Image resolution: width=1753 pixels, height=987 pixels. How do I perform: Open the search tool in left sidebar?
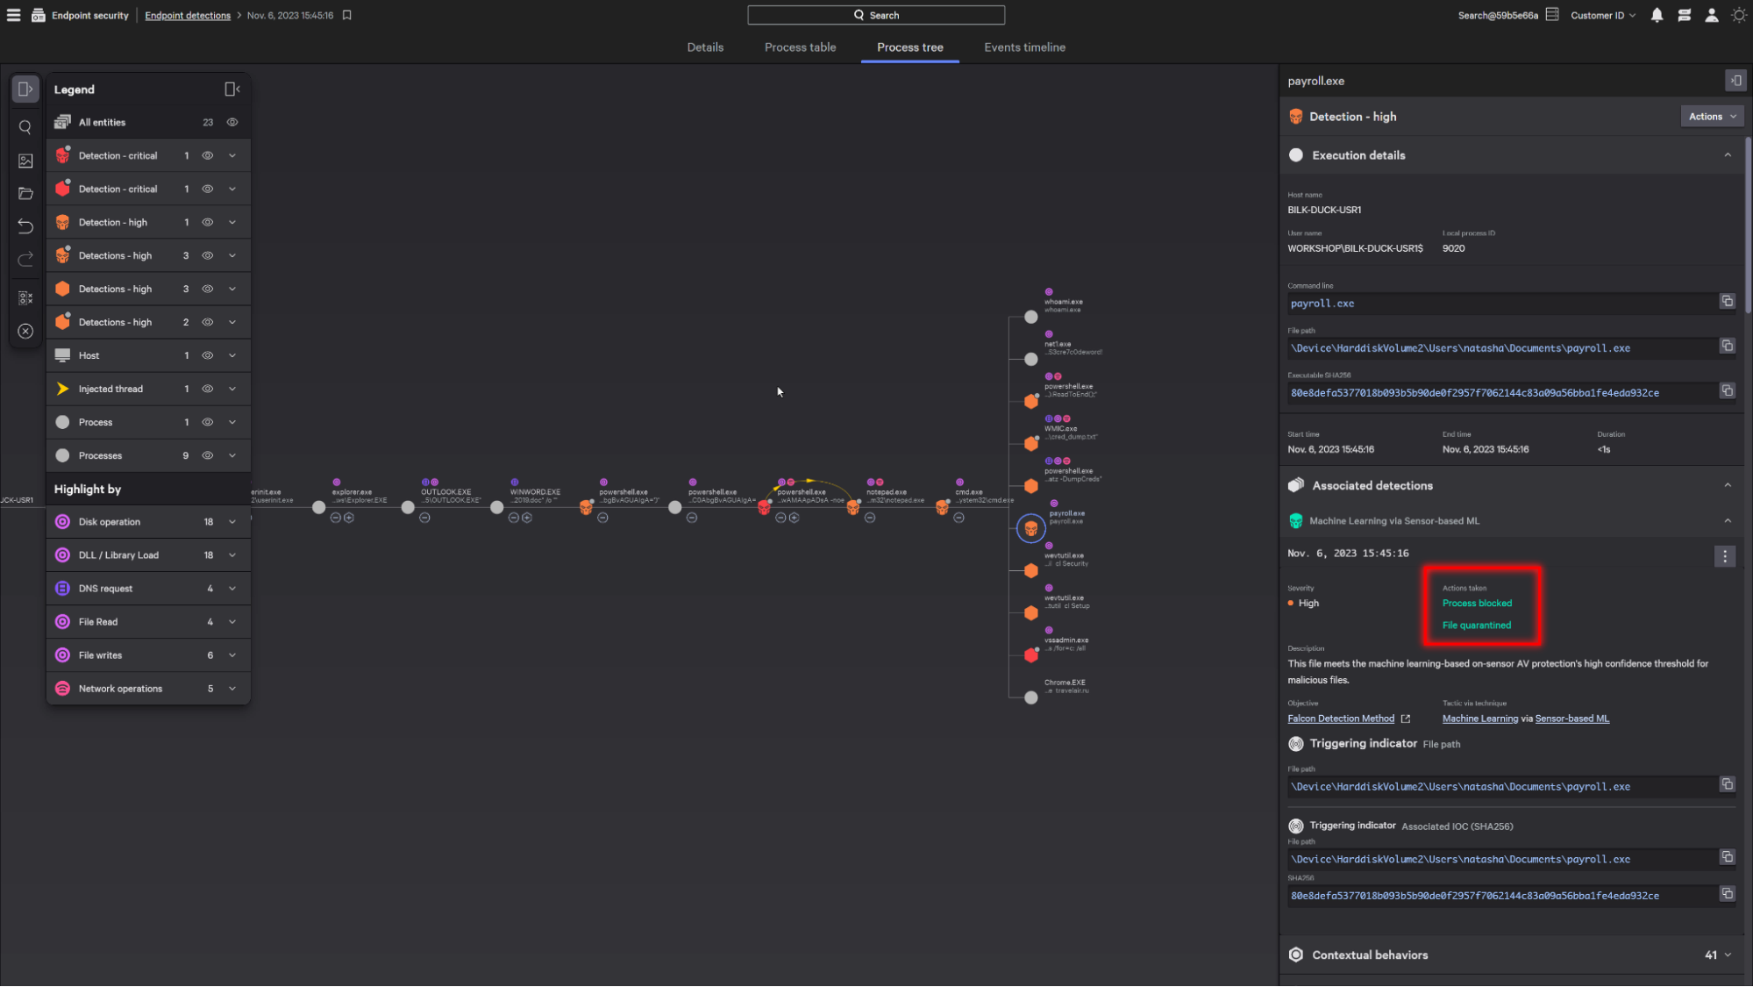pyautogui.click(x=25, y=127)
